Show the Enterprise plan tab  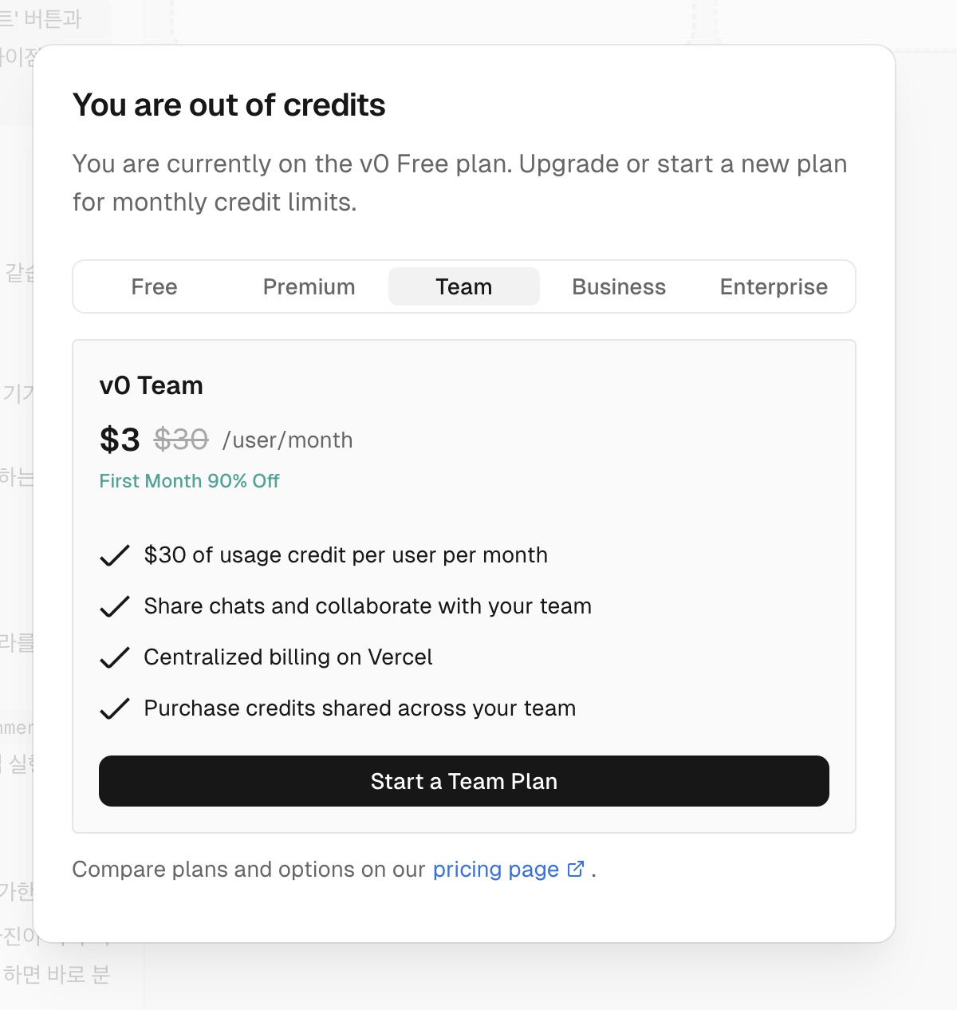774,287
